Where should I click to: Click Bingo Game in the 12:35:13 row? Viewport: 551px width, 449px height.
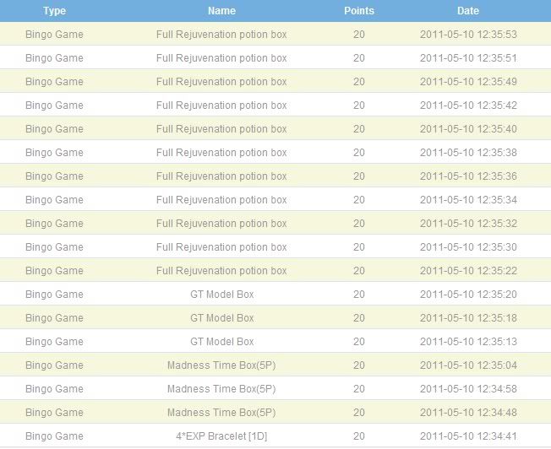click(54, 342)
